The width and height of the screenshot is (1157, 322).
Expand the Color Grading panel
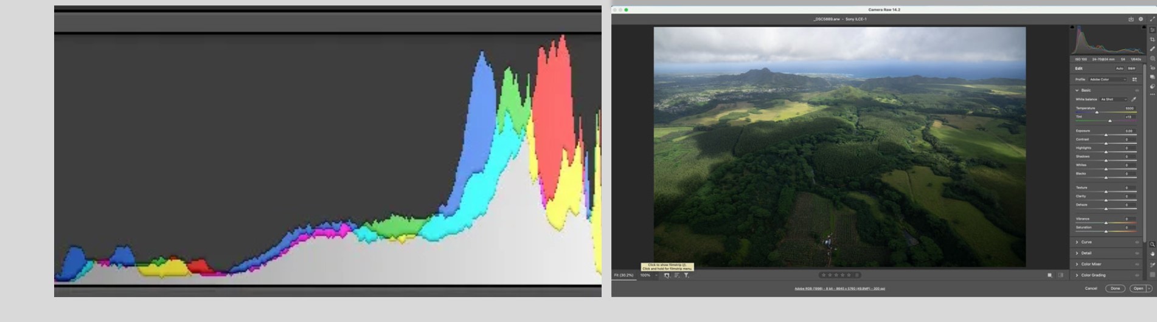coord(1093,275)
